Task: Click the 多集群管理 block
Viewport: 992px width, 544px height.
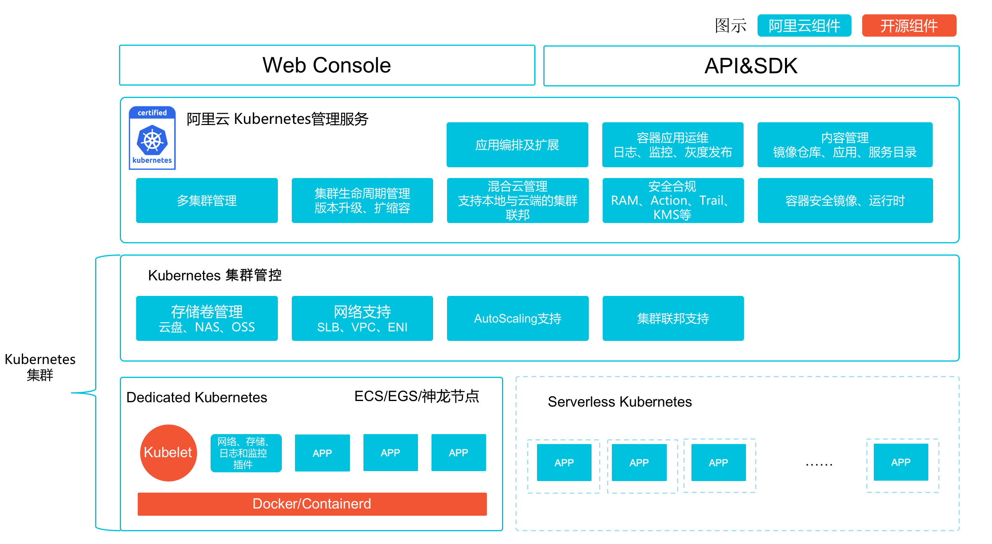Action: [x=207, y=200]
